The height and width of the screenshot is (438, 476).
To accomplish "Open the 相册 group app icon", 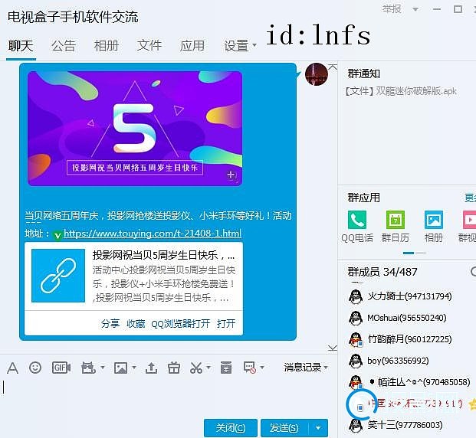I will click(434, 219).
